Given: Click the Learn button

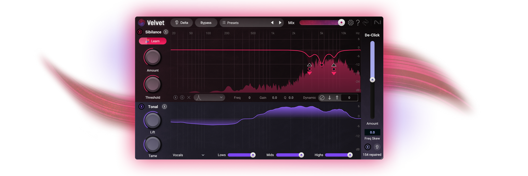Looking at the screenshot, I should click(153, 41).
